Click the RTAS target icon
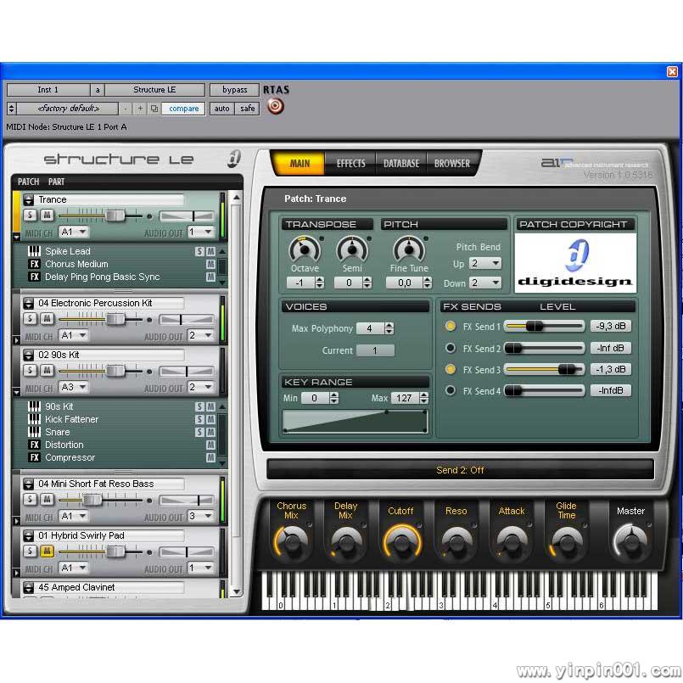 (275, 106)
